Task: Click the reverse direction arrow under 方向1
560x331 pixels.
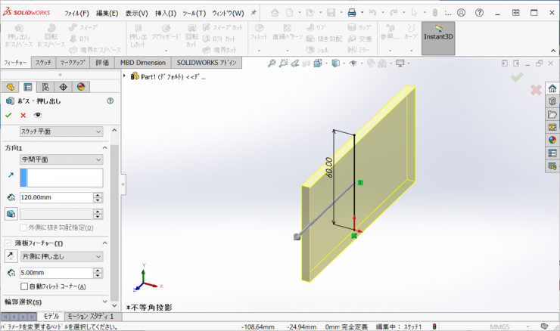Action: coord(11,175)
